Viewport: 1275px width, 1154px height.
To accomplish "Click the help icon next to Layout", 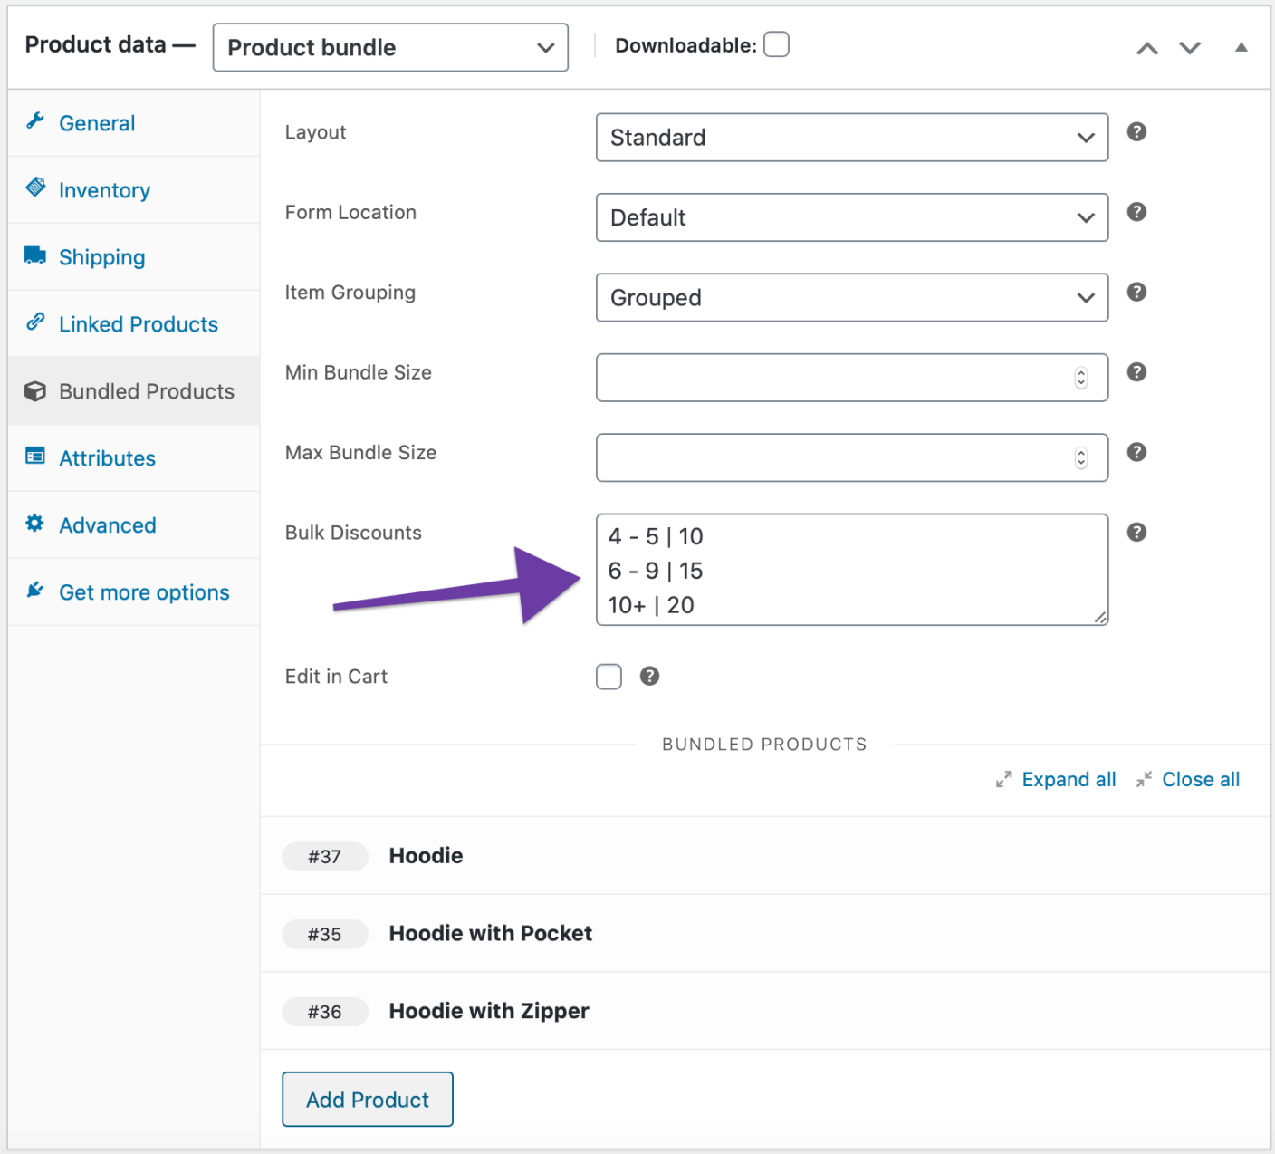I will coord(1136,132).
